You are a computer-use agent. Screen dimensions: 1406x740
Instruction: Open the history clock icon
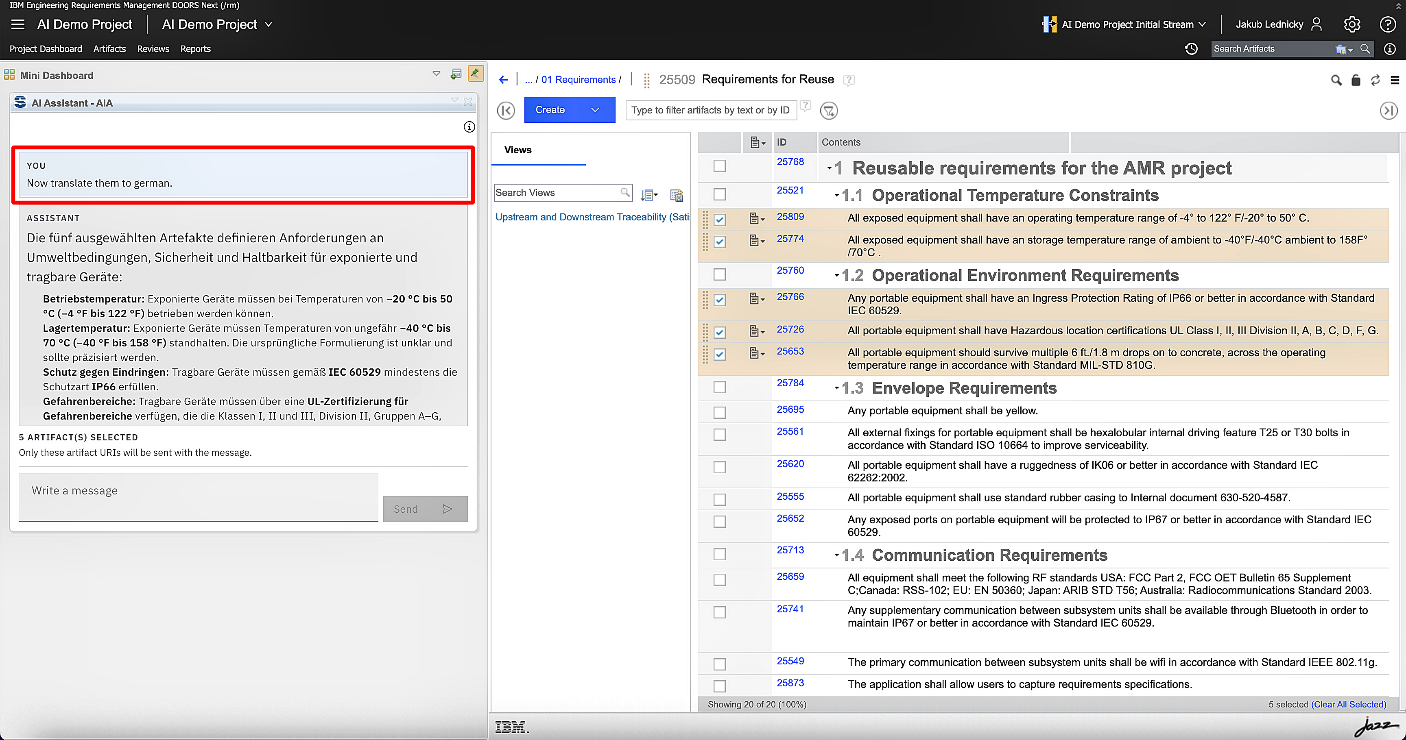(x=1191, y=49)
